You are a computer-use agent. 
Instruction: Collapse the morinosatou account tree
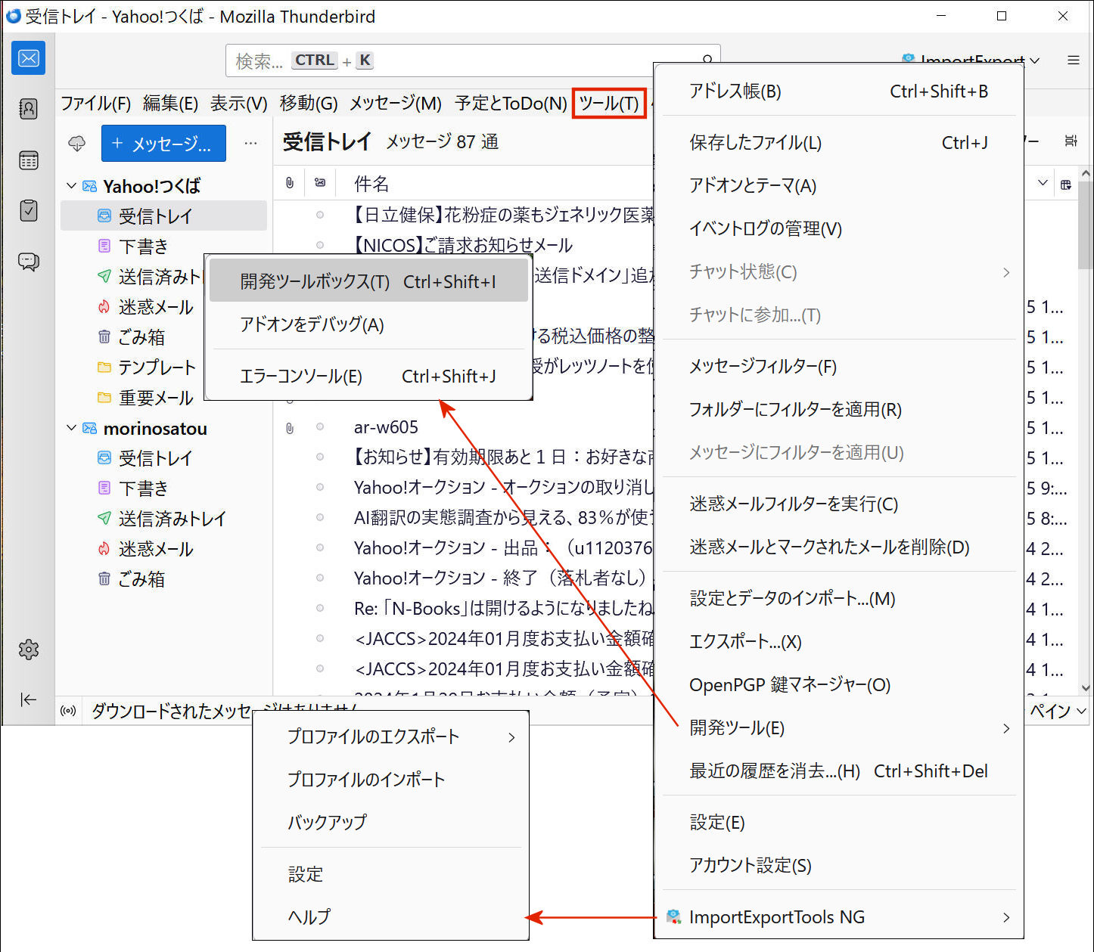(x=72, y=428)
